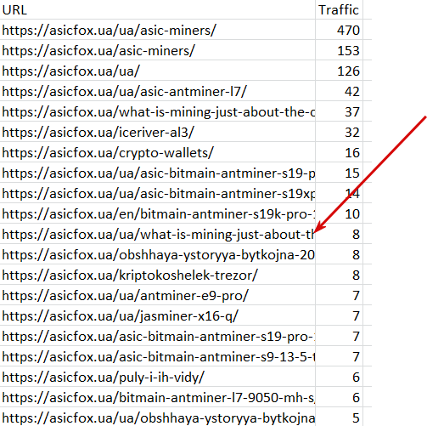Click the traffic value 15
Image resolution: width=427 pixels, height=426 pixels.
[339, 173]
